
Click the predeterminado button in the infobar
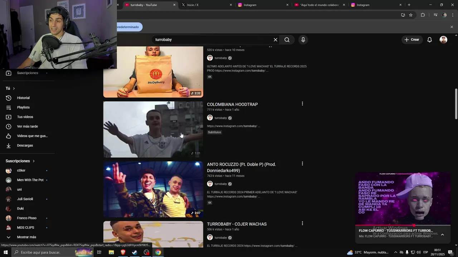point(129,27)
